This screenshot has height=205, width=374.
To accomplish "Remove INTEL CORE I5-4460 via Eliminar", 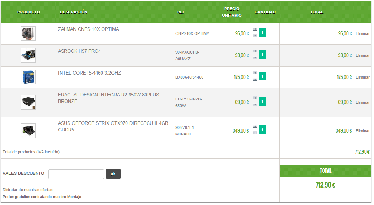I will point(363,77).
